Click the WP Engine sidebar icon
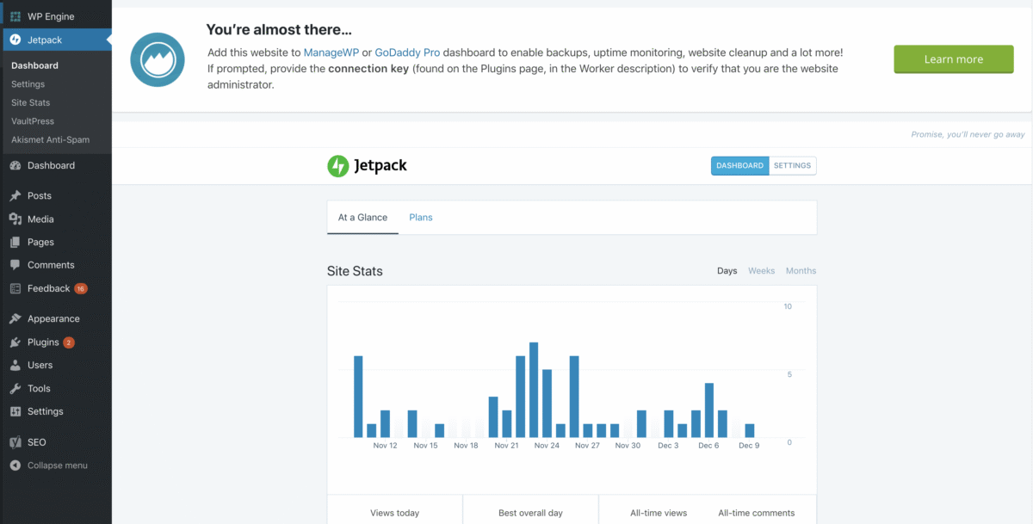Screen dimensions: 1033x524 click(x=15, y=16)
